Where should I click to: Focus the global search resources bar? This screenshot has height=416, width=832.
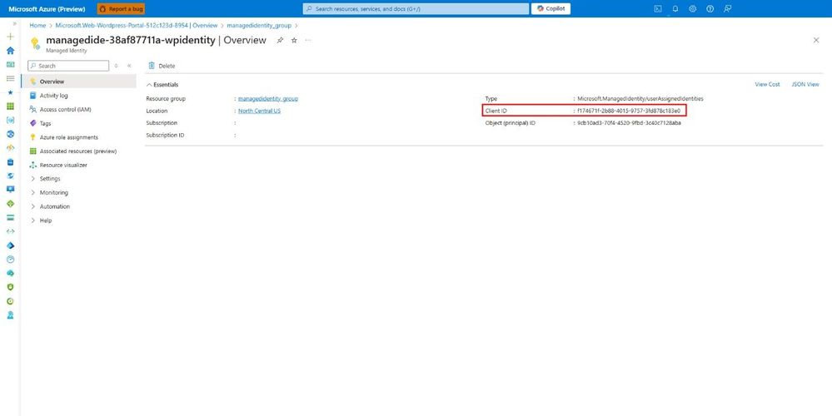(x=416, y=8)
